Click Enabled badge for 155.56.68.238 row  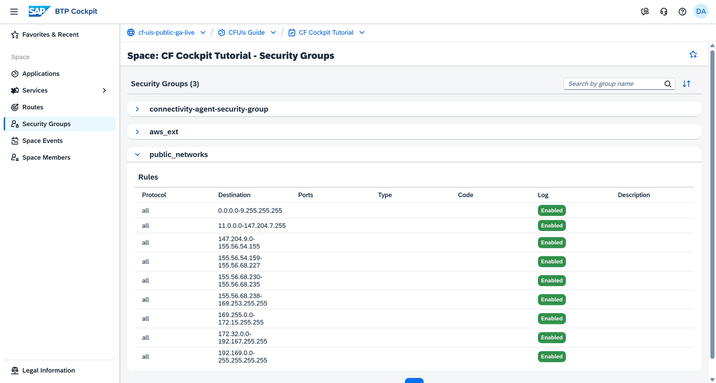click(x=552, y=300)
